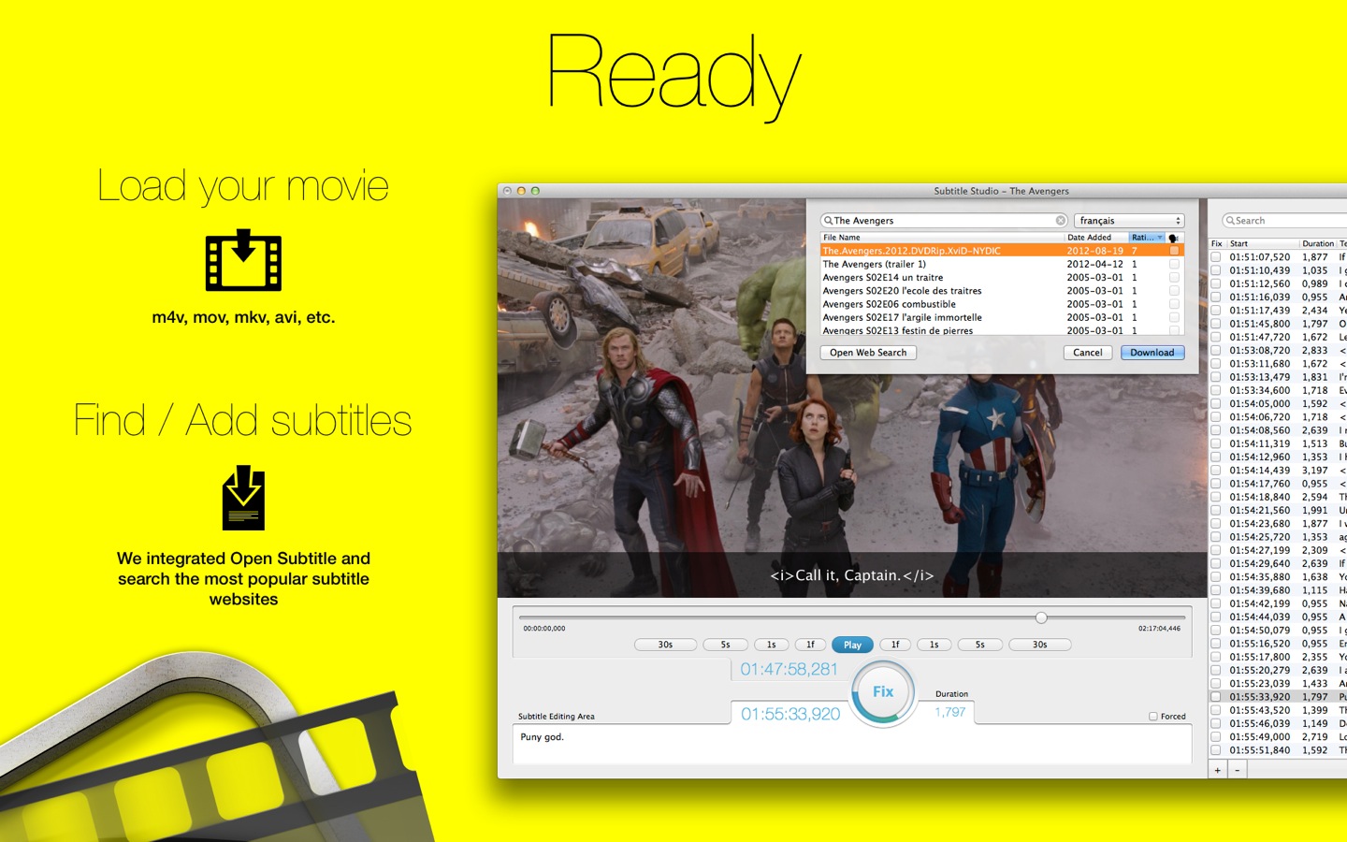The width and height of the screenshot is (1347, 842).
Task: Click the Date Added column header
Action: pos(1096,238)
